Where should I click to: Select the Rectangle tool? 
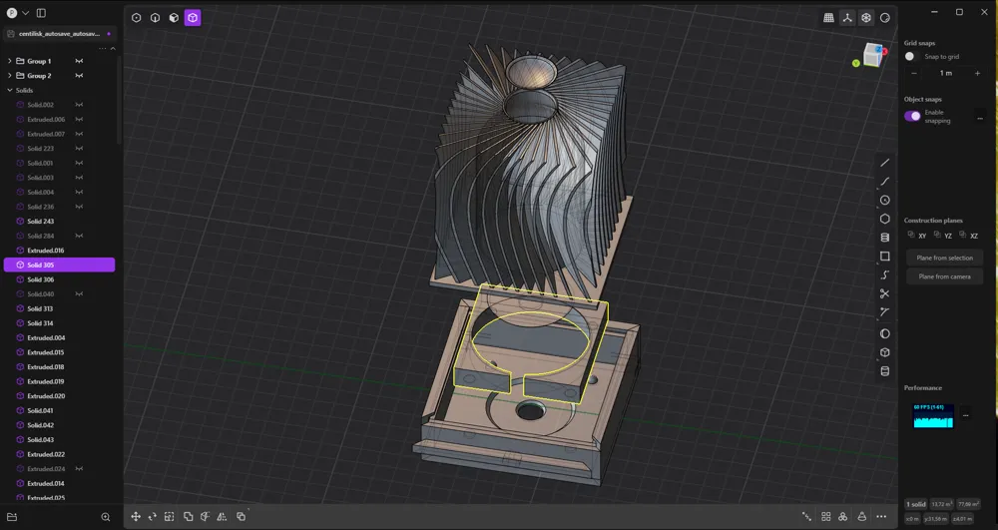(x=884, y=256)
